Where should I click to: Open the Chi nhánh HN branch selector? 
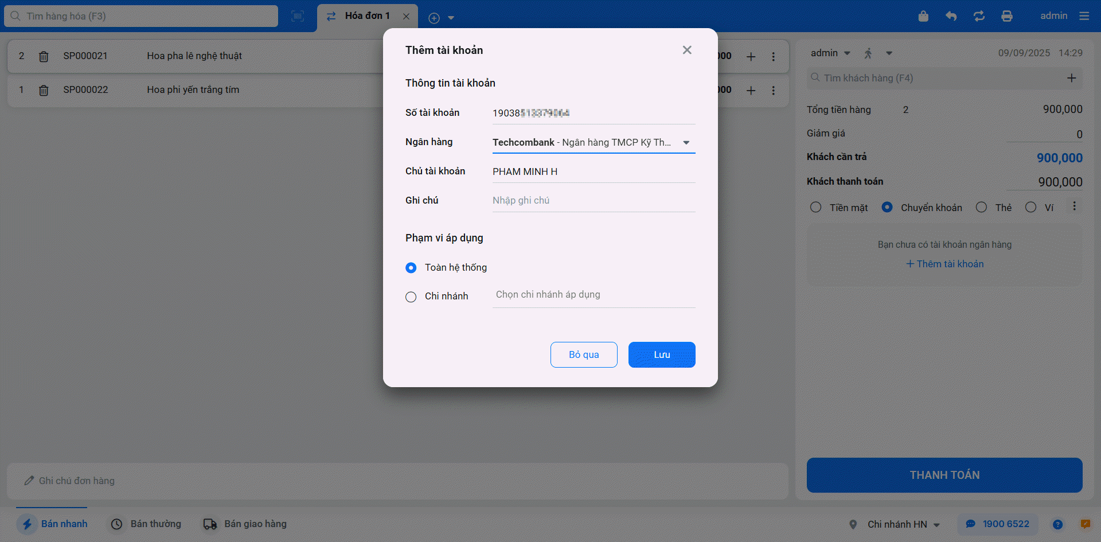pos(897,524)
